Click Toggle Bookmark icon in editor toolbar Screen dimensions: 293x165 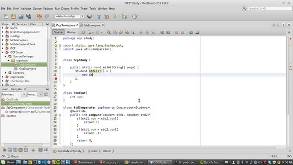(x=153, y=33)
